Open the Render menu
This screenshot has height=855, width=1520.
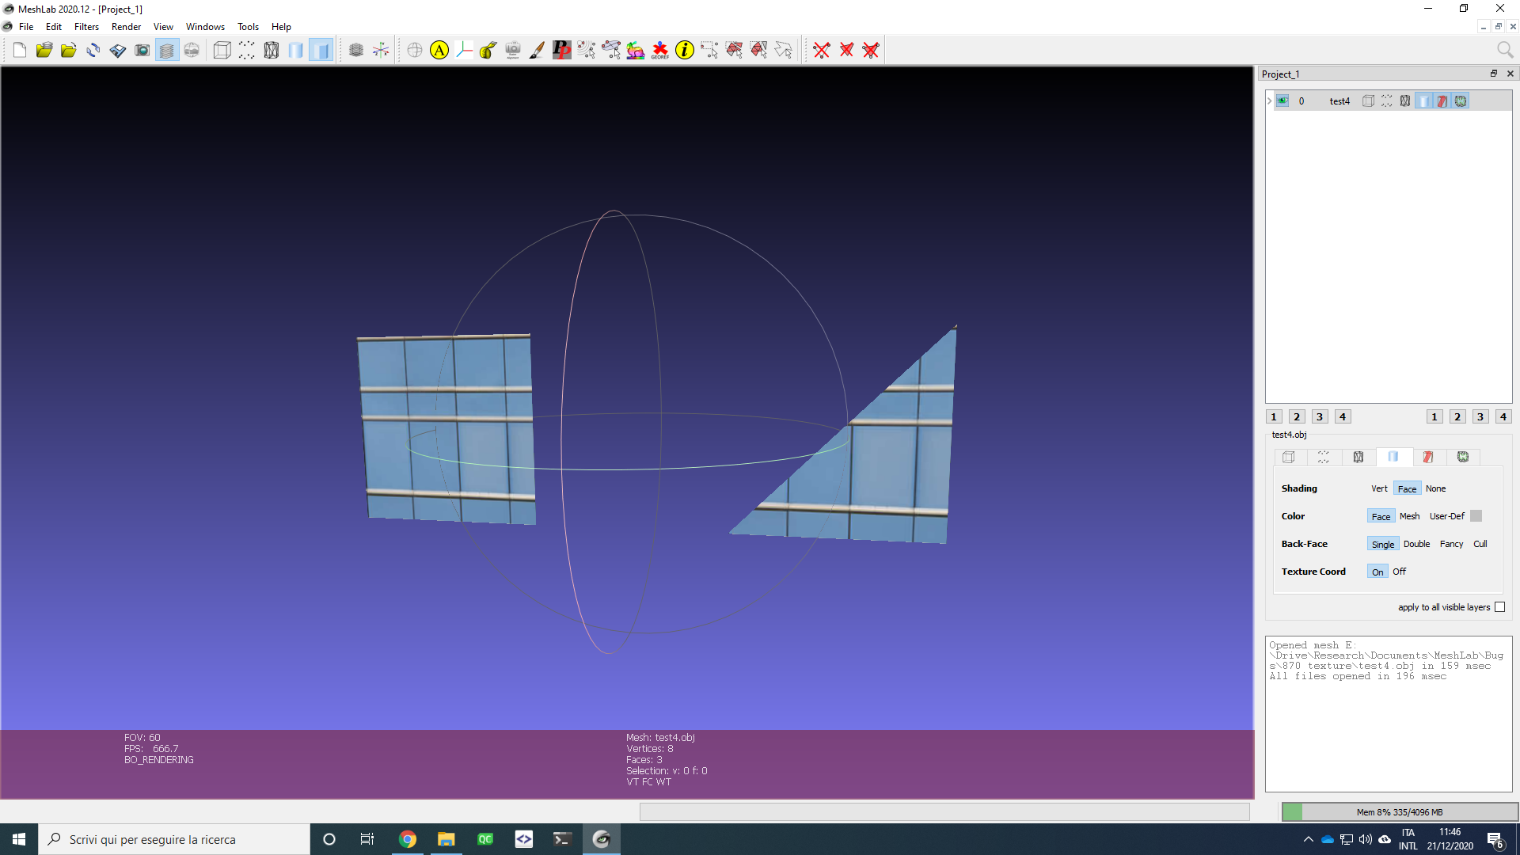[126, 27]
